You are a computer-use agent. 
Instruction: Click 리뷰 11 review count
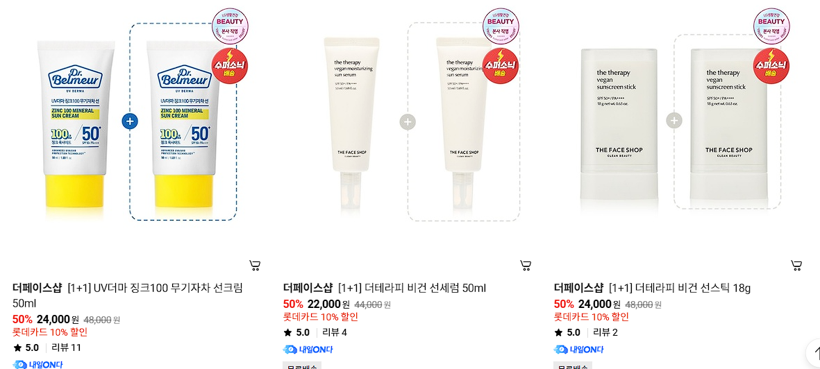[x=66, y=347]
